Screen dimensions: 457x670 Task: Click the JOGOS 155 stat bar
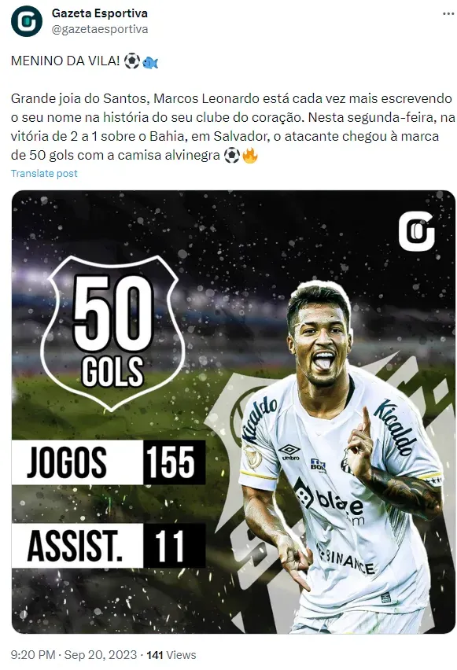coord(109,462)
